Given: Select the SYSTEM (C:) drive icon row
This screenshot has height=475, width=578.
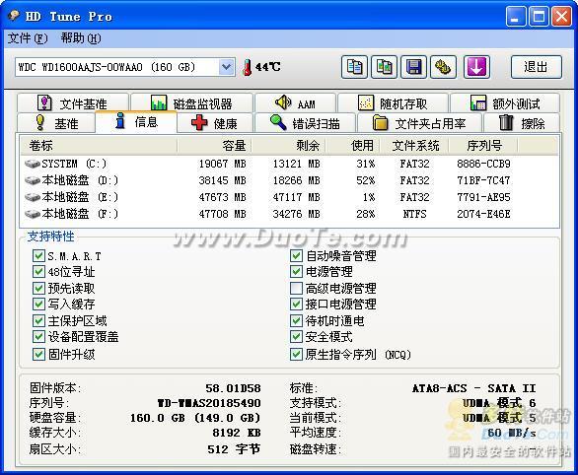Looking at the screenshot, I should (33, 164).
